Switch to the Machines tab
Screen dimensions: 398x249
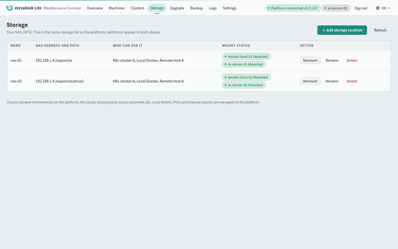tap(117, 8)
